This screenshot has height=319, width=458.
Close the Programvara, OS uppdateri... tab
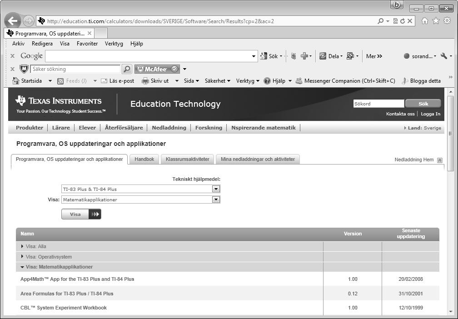point(90,33)
